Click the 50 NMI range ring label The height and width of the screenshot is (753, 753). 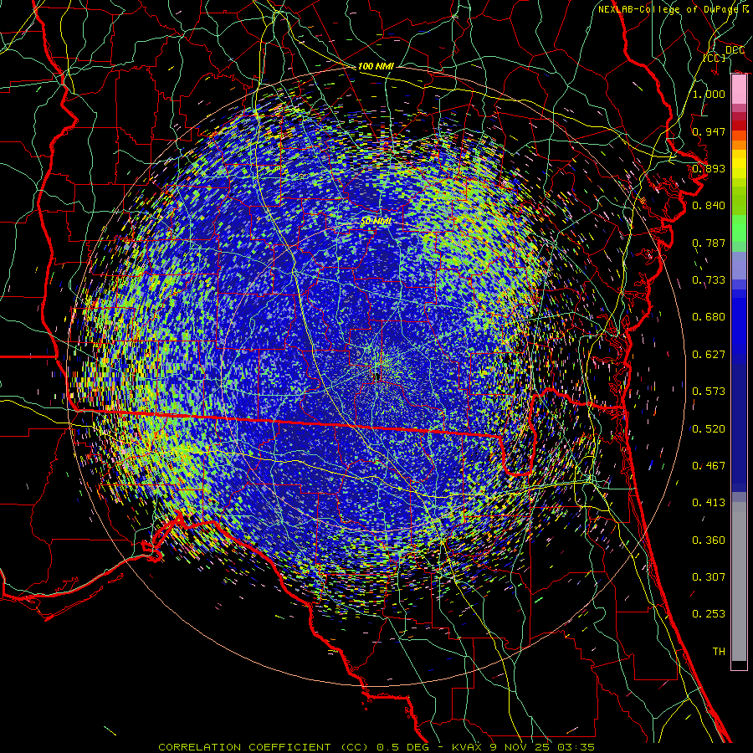pyautogui.click(x=376, y=221)
